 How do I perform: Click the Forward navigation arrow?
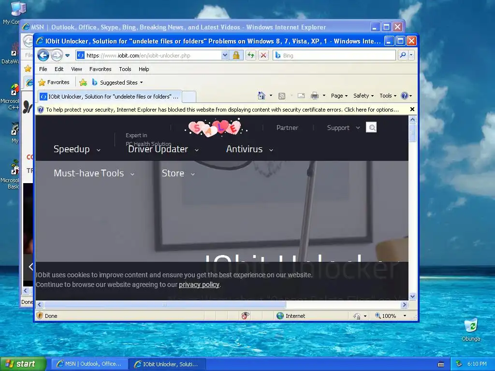[57, 55]
